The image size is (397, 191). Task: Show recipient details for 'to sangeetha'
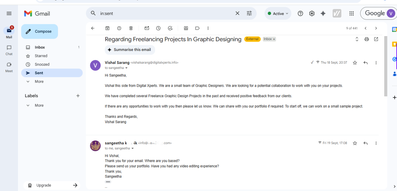(x=127, y=68)
